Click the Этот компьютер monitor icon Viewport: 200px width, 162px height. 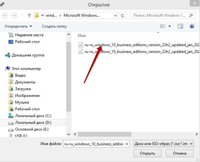8,68
